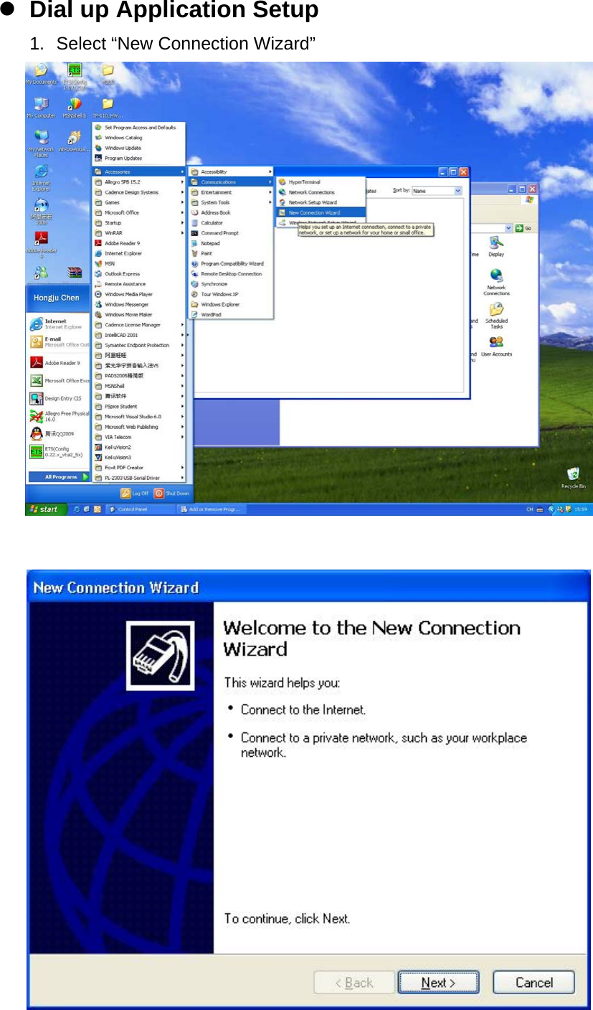Open the Sort by Name dropdown

[456, 190]
